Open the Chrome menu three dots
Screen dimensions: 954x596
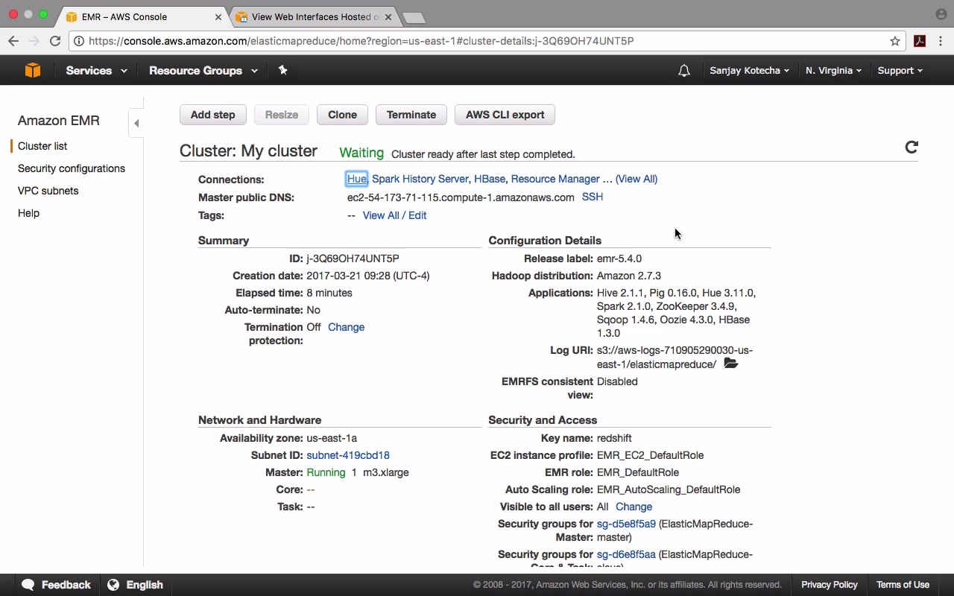click(941, 41)
